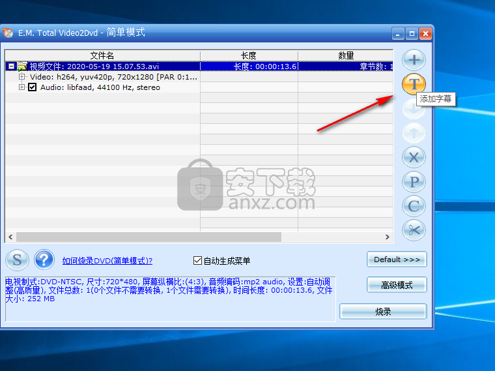Click the E.M. Total Video2Dvd title bar icon

pos(8,33)
